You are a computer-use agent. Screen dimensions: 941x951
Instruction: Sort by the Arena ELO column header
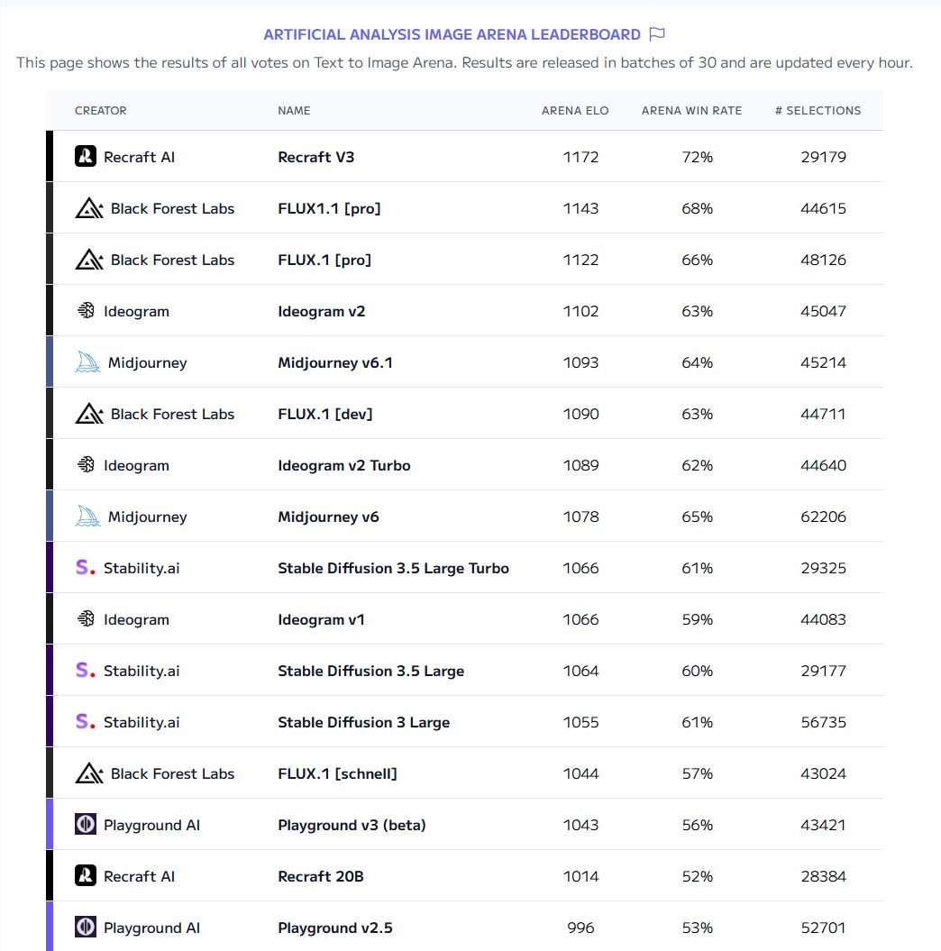tap(575, 111)
